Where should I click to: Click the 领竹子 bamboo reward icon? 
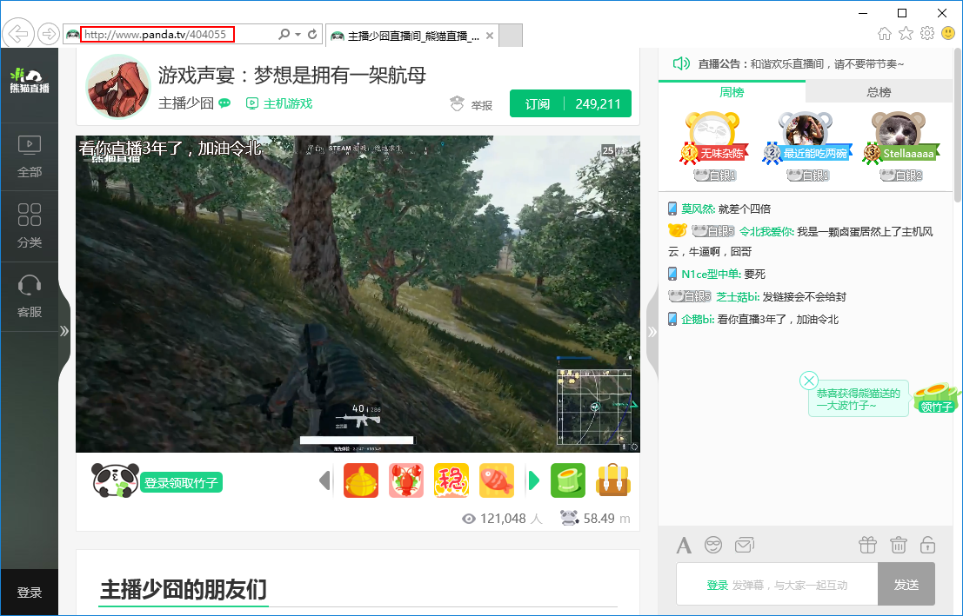tap(936, 399)
